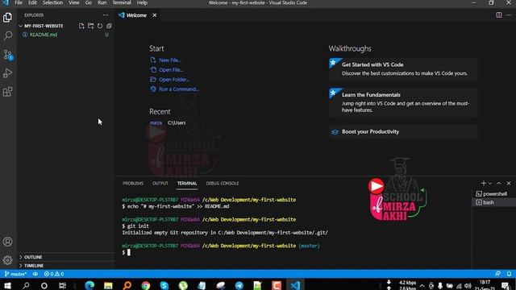The image size is (516, 290).
Task: Open Explorer views and more actions menu
Action: tap(106, 15)
